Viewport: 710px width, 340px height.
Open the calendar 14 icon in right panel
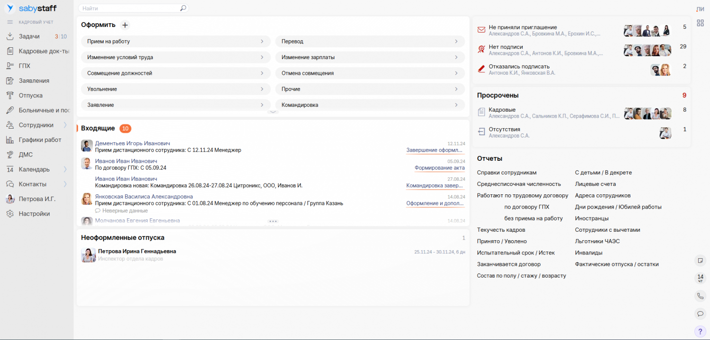pos(700,278)
